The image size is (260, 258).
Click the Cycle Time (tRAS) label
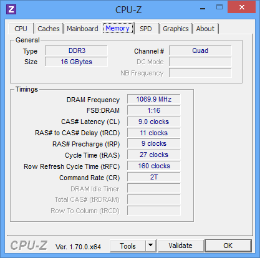pos(92,155)
